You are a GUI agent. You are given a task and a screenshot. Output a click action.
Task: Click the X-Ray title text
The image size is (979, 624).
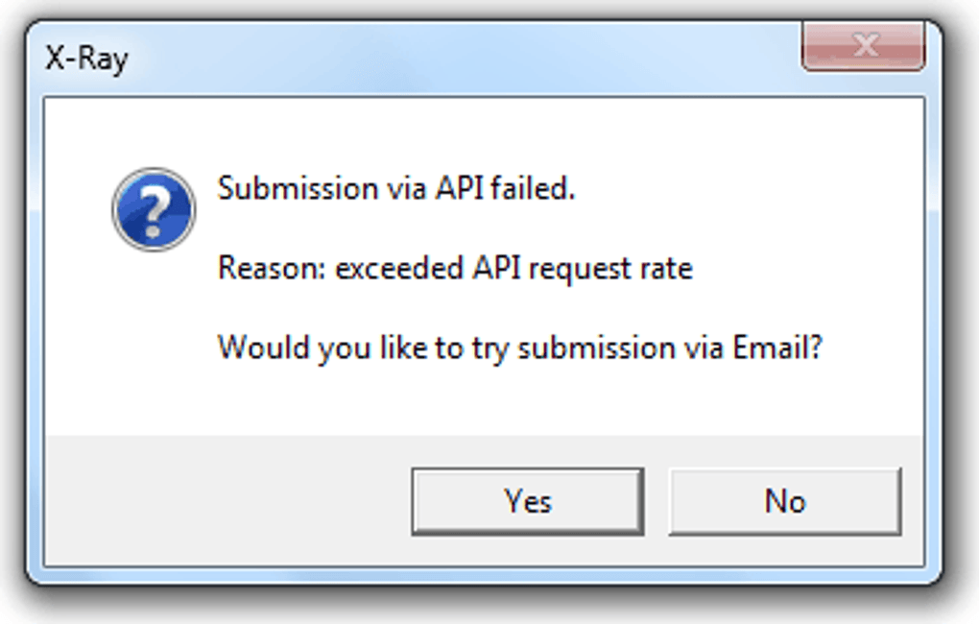(86, 59)
